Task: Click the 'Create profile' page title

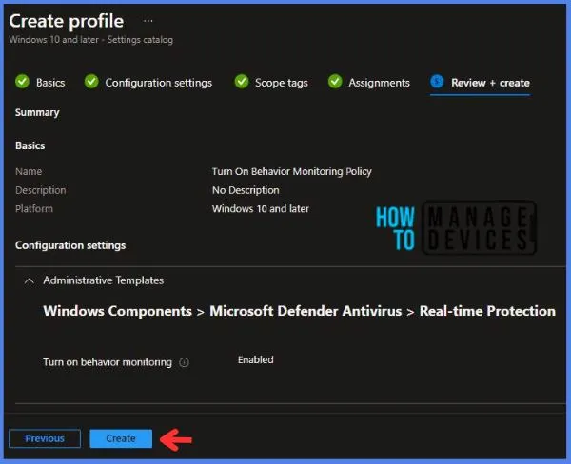Action: [67, 21]
